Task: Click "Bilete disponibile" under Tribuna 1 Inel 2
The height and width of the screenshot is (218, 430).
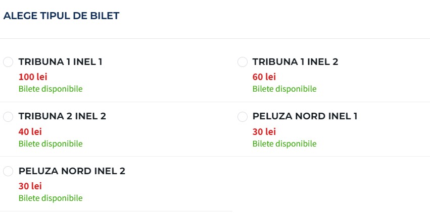Action: click(x=284, y=89)
